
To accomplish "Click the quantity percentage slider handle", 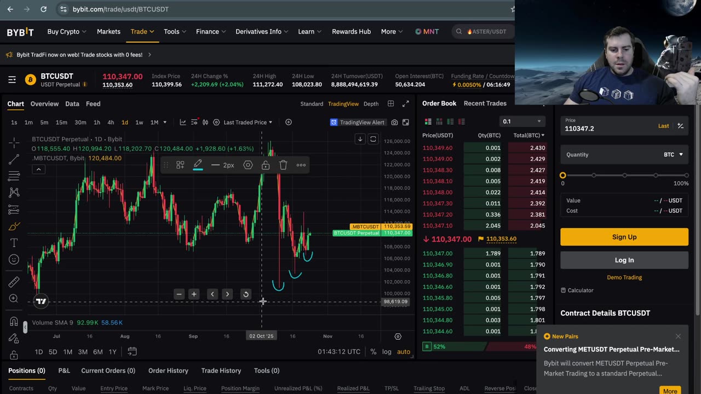I will (x=563, y=175).
